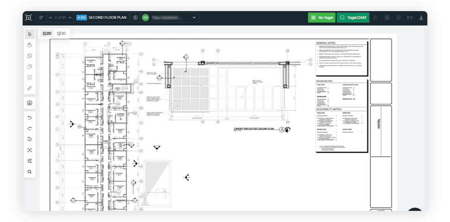Click the magnifier search icon
This screenshot has height=222, width=450.
30,172
